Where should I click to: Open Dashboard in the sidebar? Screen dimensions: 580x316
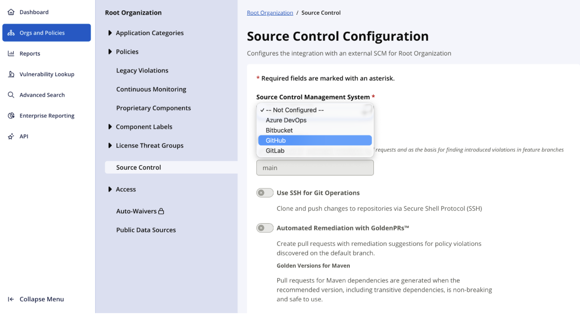pyautogui.click(x=46, y=12)
